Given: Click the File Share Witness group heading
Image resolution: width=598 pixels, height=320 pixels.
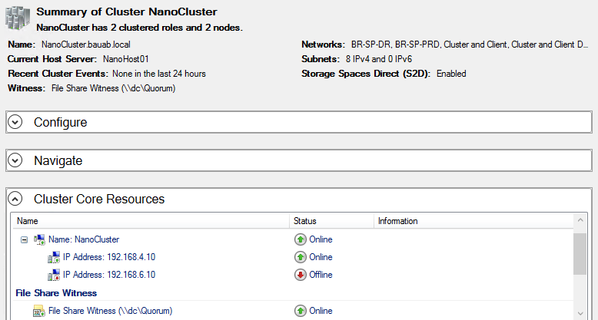Looking at the screenshot, I should coord(56,293).
